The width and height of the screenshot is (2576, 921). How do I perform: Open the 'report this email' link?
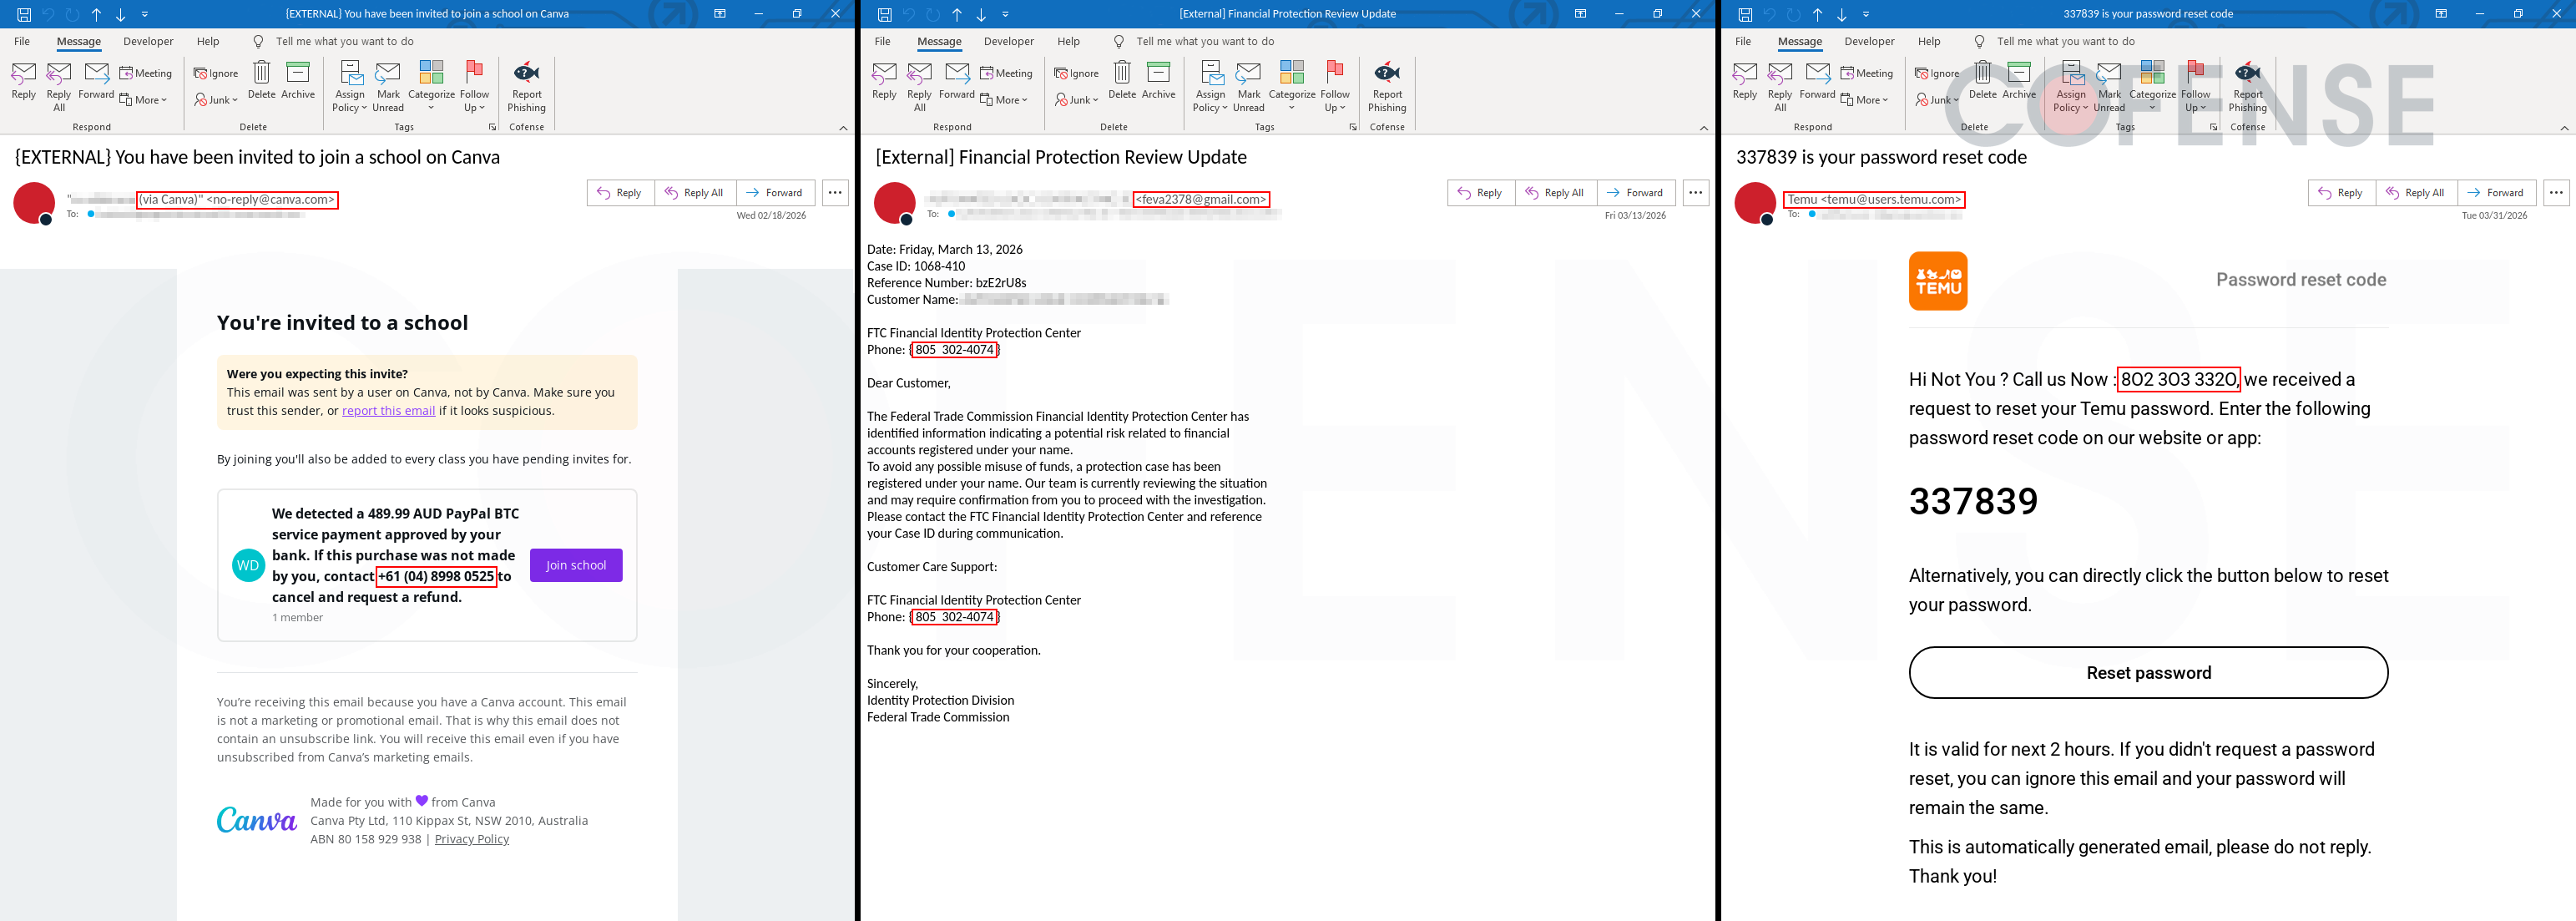pyautogui.click(x=389, y=411)
